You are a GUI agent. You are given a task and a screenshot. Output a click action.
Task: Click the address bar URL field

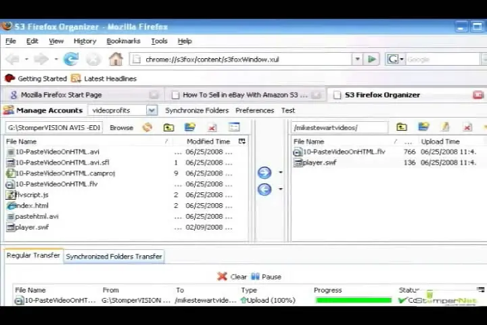[241, 59]
